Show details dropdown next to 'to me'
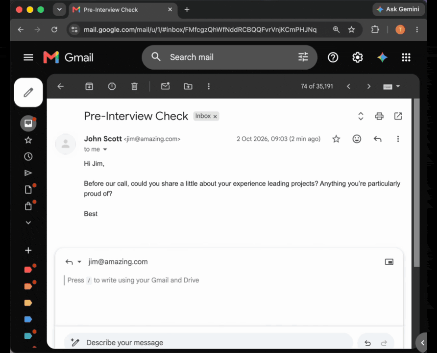This screenshot has height=353, width=437. 105,150
